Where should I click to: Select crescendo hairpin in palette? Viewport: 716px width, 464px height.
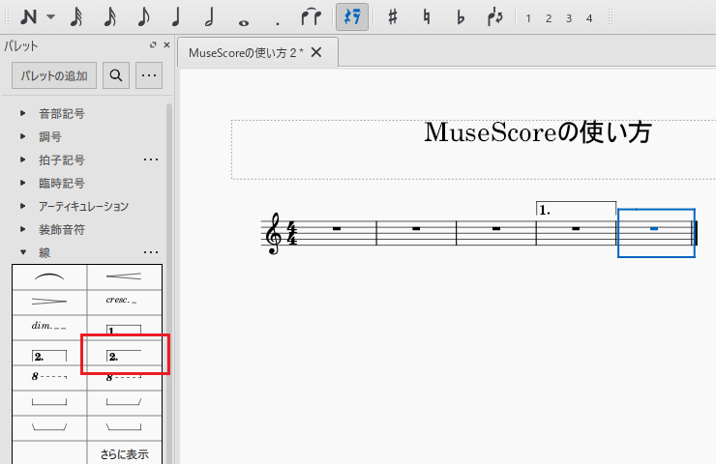(124, 276)
